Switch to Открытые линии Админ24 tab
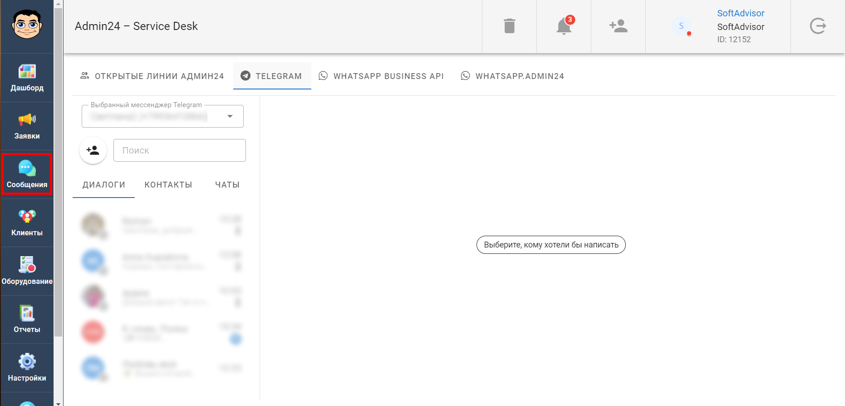Viewport: 845px width, 406px height. (x=152, y=76)
